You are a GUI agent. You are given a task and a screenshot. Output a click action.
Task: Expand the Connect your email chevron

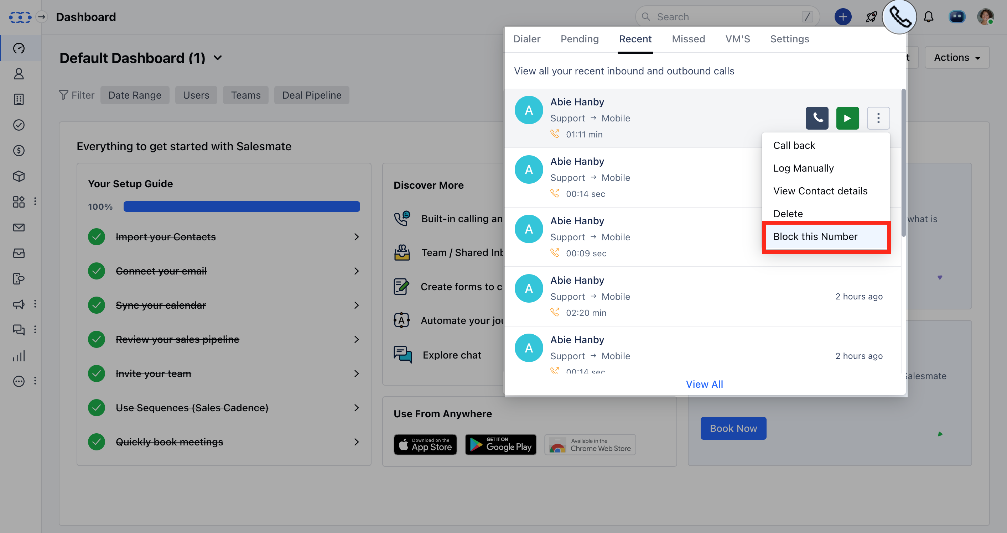tap(356, 271)
